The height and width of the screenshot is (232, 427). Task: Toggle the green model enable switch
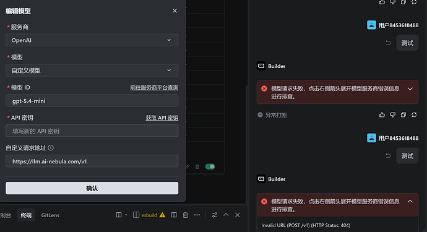point(210,166)
